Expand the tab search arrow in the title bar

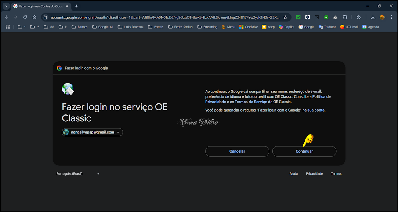6,6
